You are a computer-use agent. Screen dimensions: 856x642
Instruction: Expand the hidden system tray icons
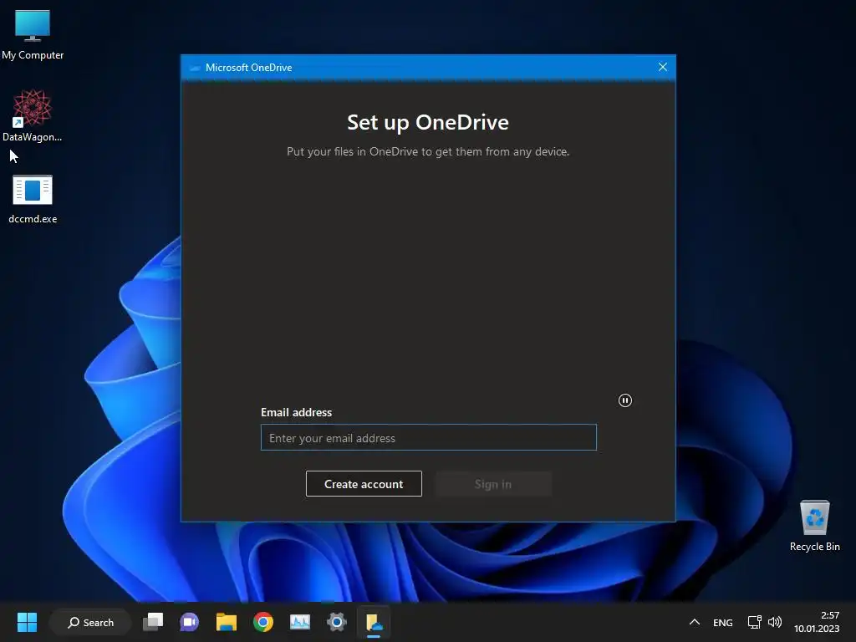[x=695, y=622]
